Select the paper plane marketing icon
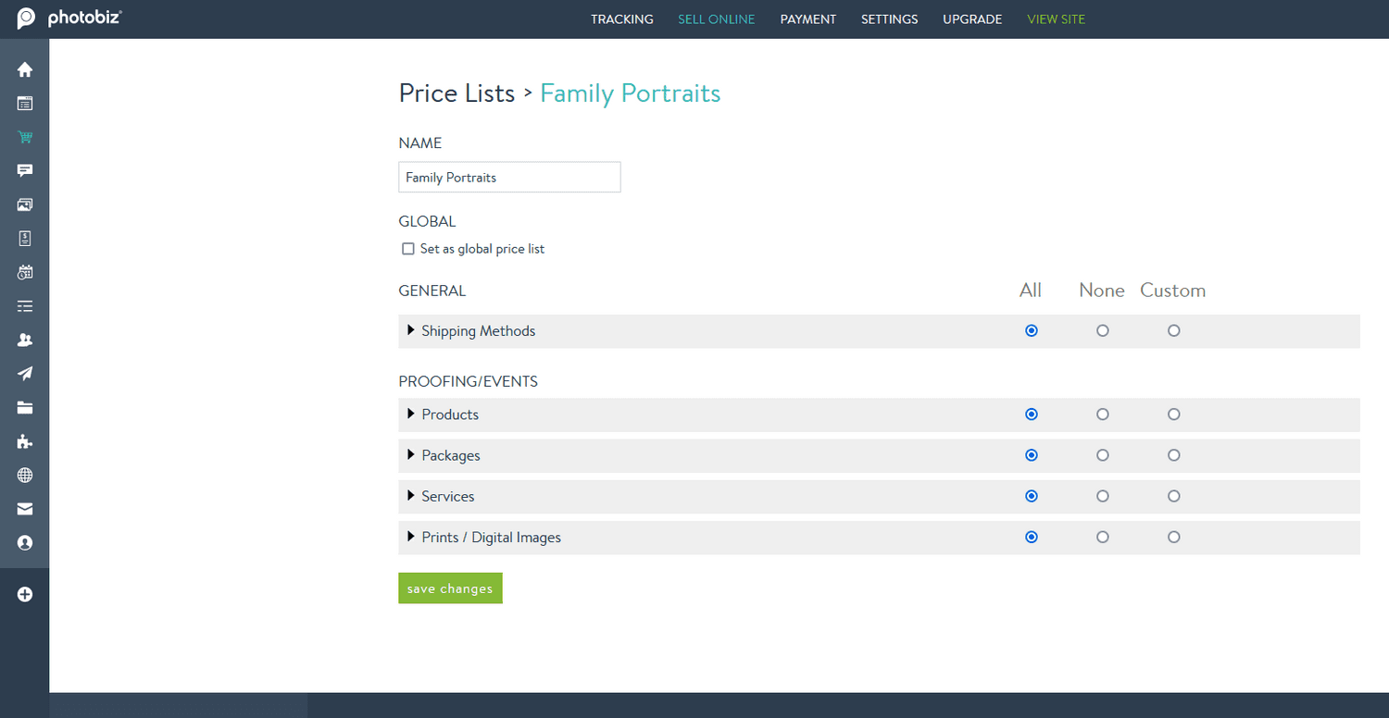Image resolution: width=1389 pixels, height=718 pixels. coord(25,373)
